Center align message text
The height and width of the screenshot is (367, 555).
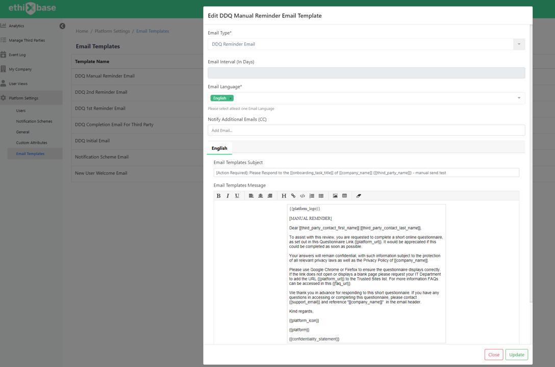point(261,196)
